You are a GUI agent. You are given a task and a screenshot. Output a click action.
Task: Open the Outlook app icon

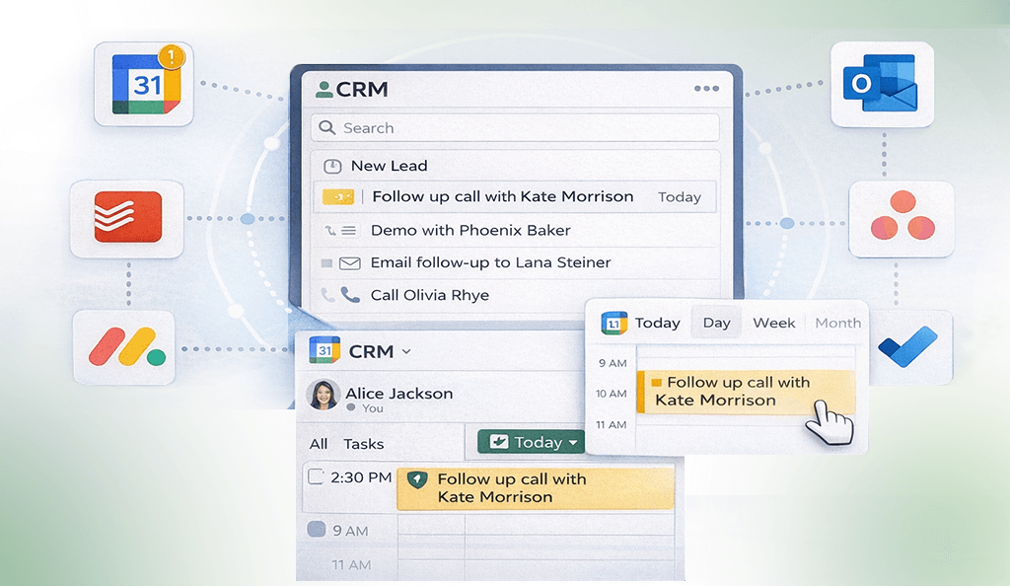tap(881, 85)
